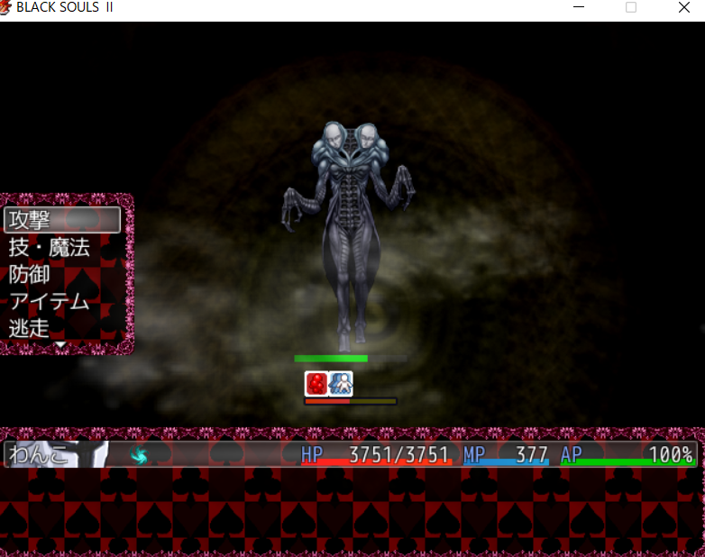Screen dimensions: 705x557
Task: Choose the 防御 defend command
Action: click(x=29, y=274)
